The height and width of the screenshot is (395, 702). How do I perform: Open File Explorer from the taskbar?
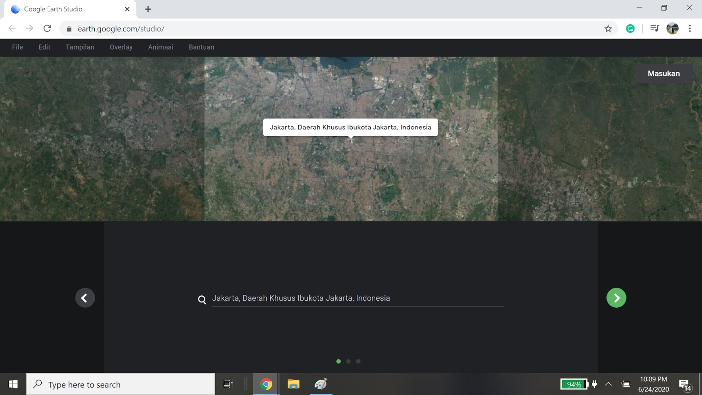(x=294, y=384)
